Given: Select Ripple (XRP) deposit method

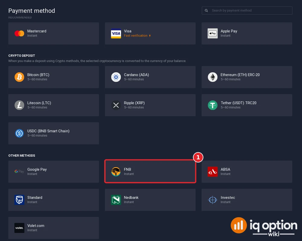Looking at the screenshot, I should tap(150, 105).
